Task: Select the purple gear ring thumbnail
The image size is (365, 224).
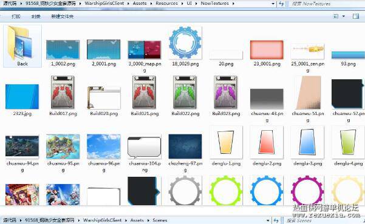Action: [307, 191]
